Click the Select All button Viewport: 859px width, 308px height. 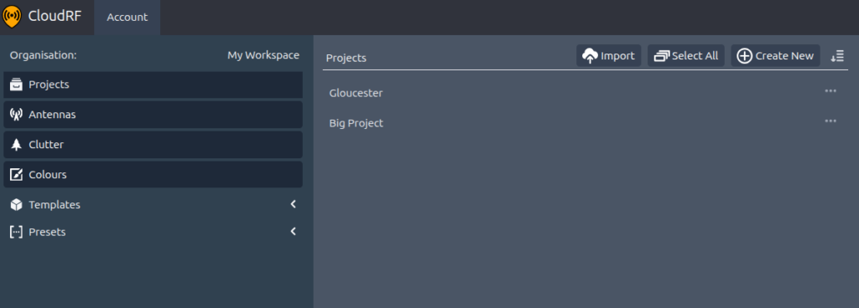click(686, 56)
